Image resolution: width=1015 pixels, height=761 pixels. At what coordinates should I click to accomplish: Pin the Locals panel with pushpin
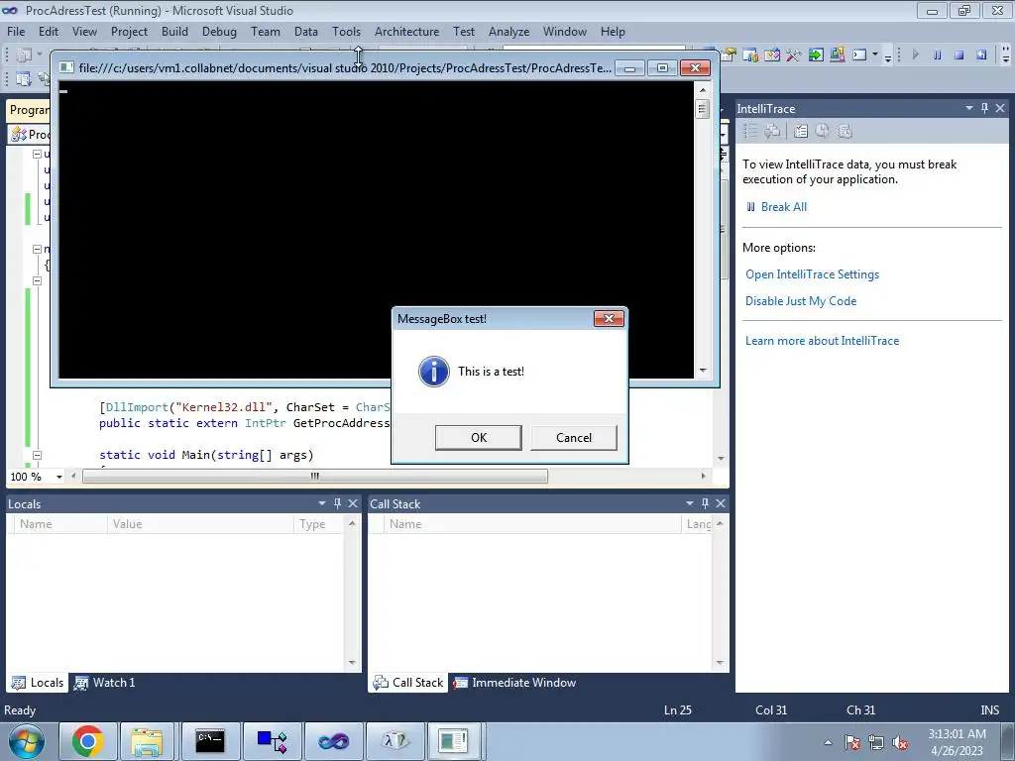click(337, 503)
